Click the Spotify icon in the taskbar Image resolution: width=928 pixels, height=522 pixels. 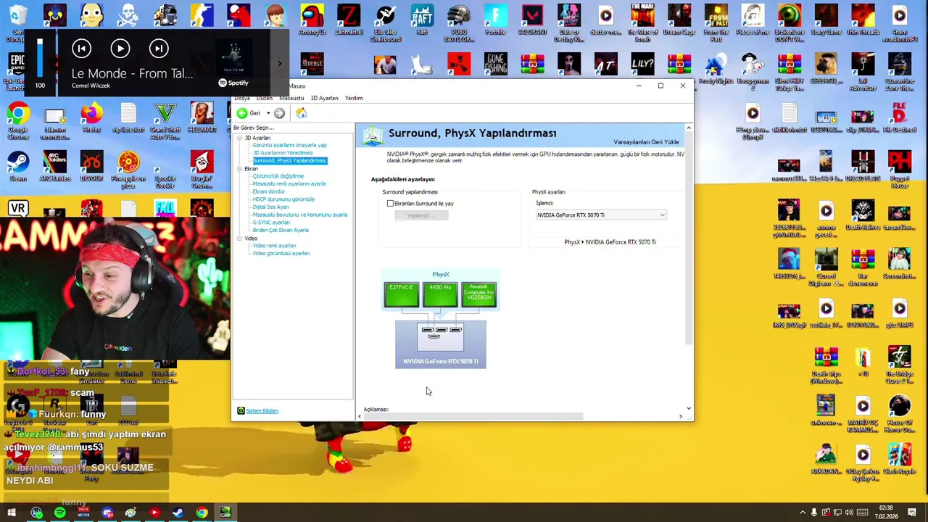click(59, 513)
